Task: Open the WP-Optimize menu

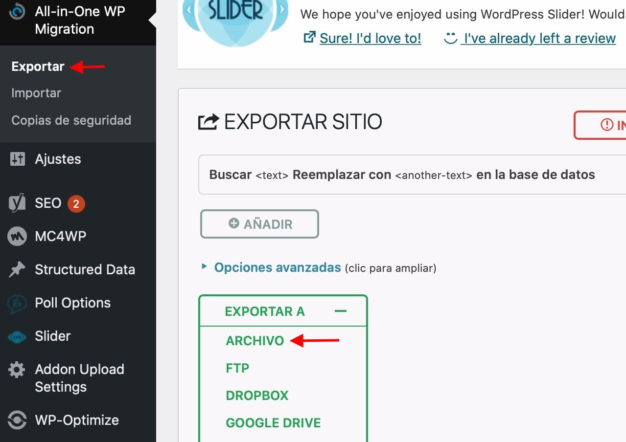Action: pyautogui.click(x=78, y=420)
